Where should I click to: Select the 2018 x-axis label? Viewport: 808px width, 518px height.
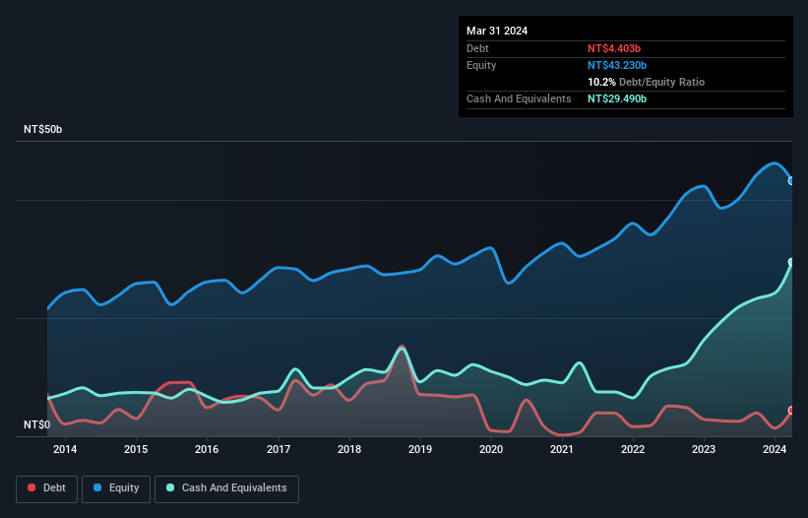[x=349, y=449]
